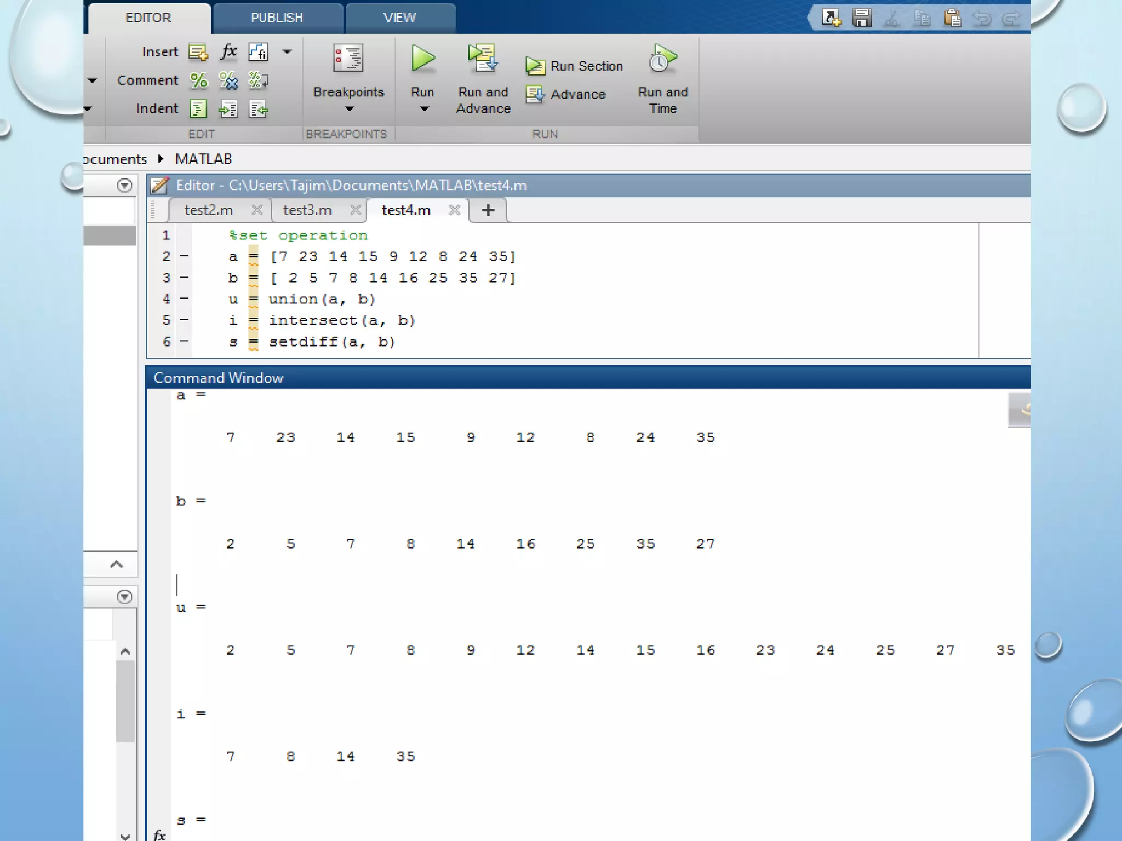Click the Decrease Indent icon
Screen dimensions: 1122x841
tap(258, 109)
